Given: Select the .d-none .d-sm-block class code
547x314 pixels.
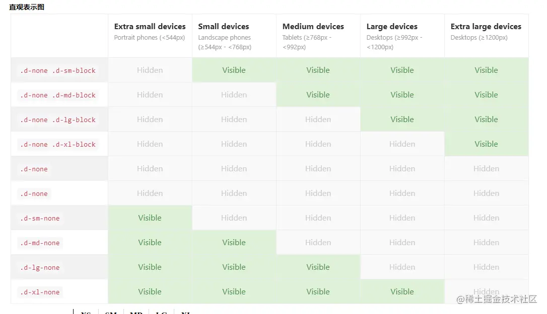Looking at the screenshot, I should (58, 71).
